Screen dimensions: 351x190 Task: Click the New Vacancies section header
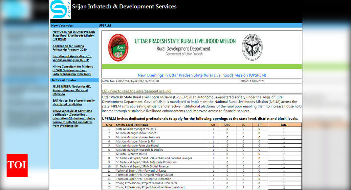pos(62,25)
